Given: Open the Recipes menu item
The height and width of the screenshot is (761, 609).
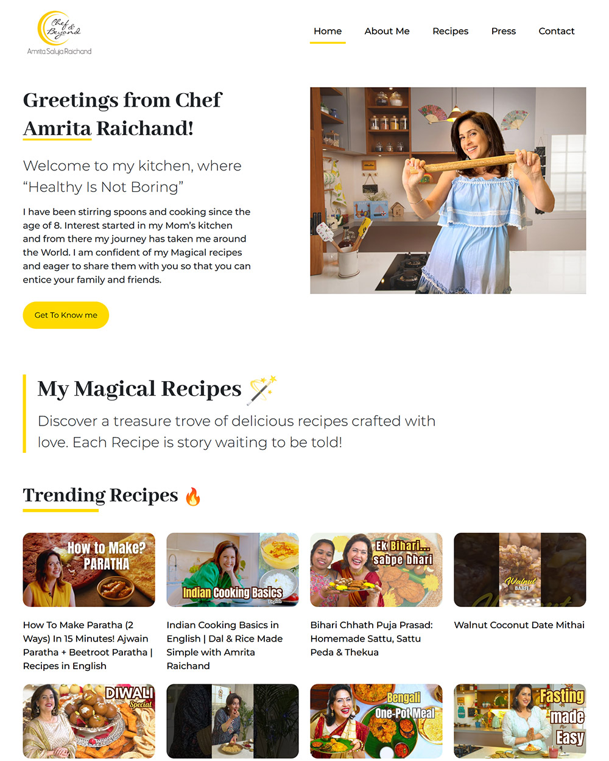Looking at the screenshot, I should coord(450,31).
